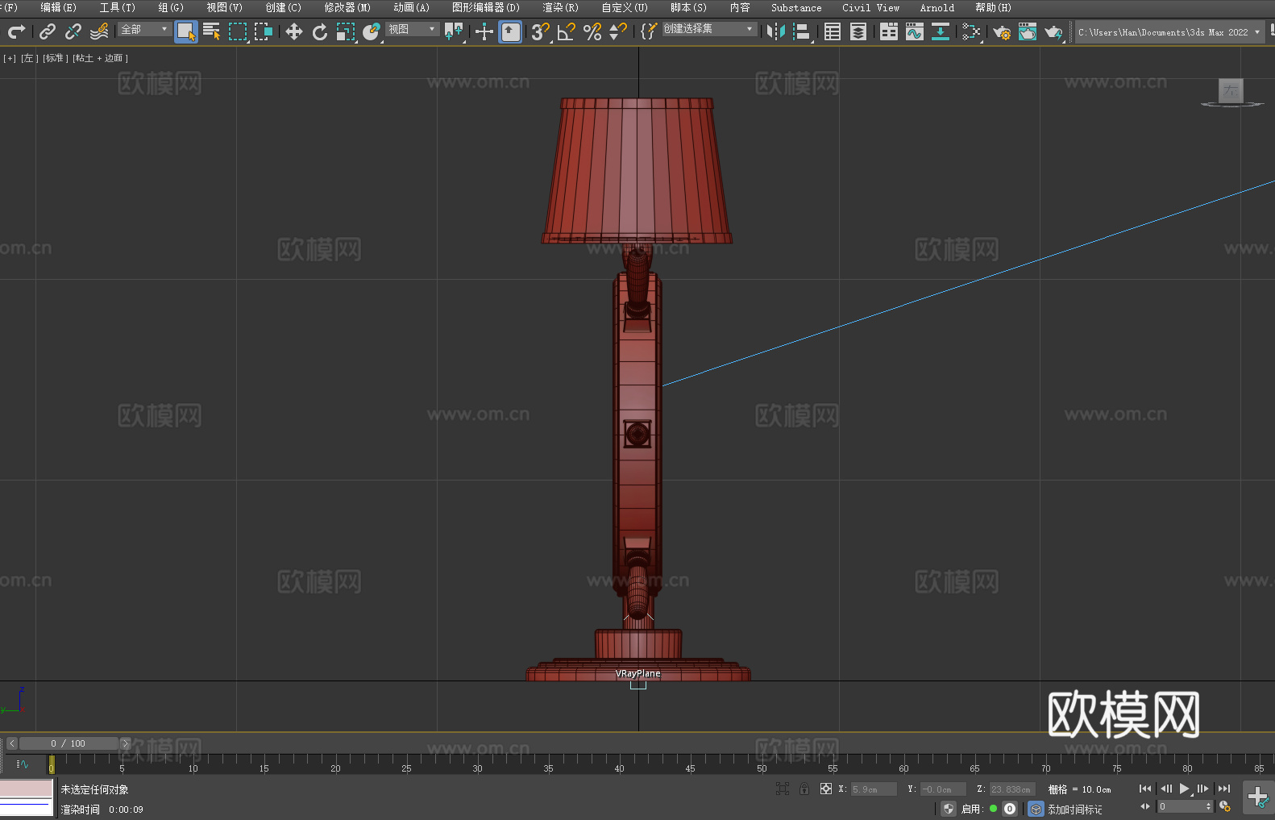Viewport: 1275px width, 820px height.
Task: Open the 全部 selection filter dropdown
Action: pyautogui.click(x=144, y=29)
